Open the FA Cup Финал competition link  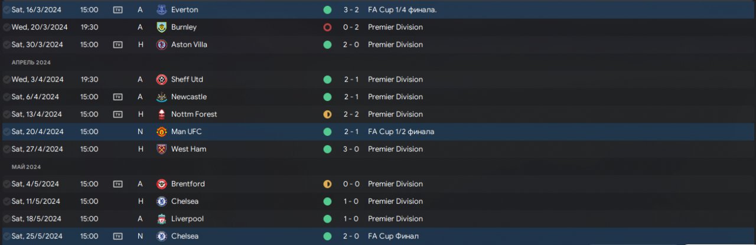(x=393, y=236)
